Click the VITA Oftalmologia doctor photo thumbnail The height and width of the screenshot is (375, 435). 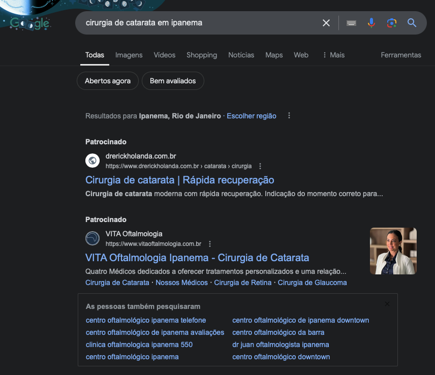(393, 251)
